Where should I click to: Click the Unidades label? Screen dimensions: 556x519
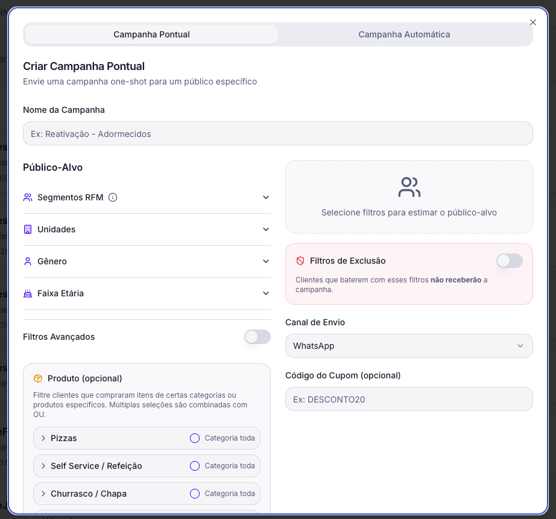[56, 229]
